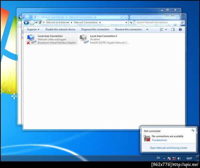Minimize the rear background window
The image size is (200, 168).
coord(162,10)
